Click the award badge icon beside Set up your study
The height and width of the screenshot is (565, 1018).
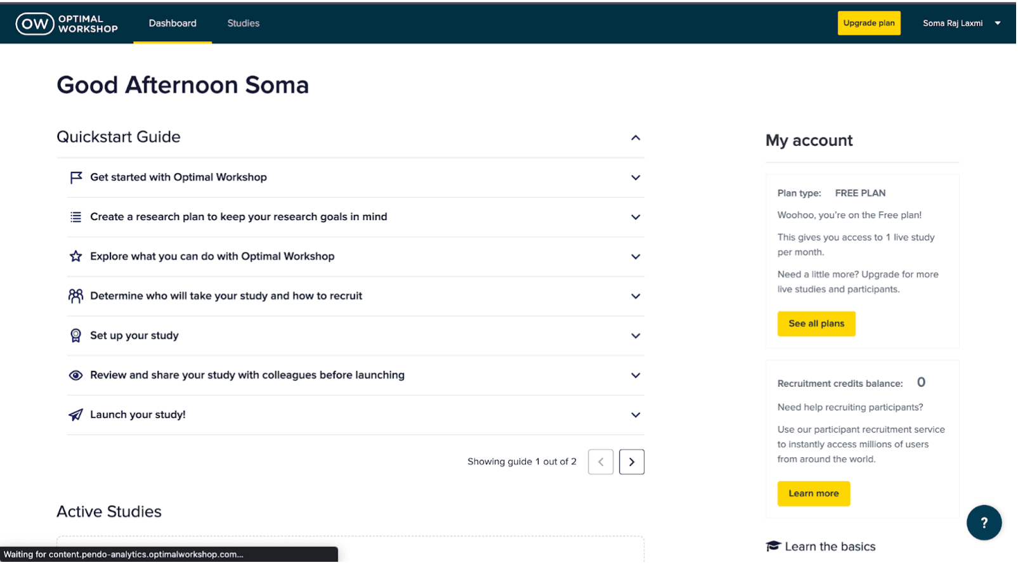click(76, 336)
